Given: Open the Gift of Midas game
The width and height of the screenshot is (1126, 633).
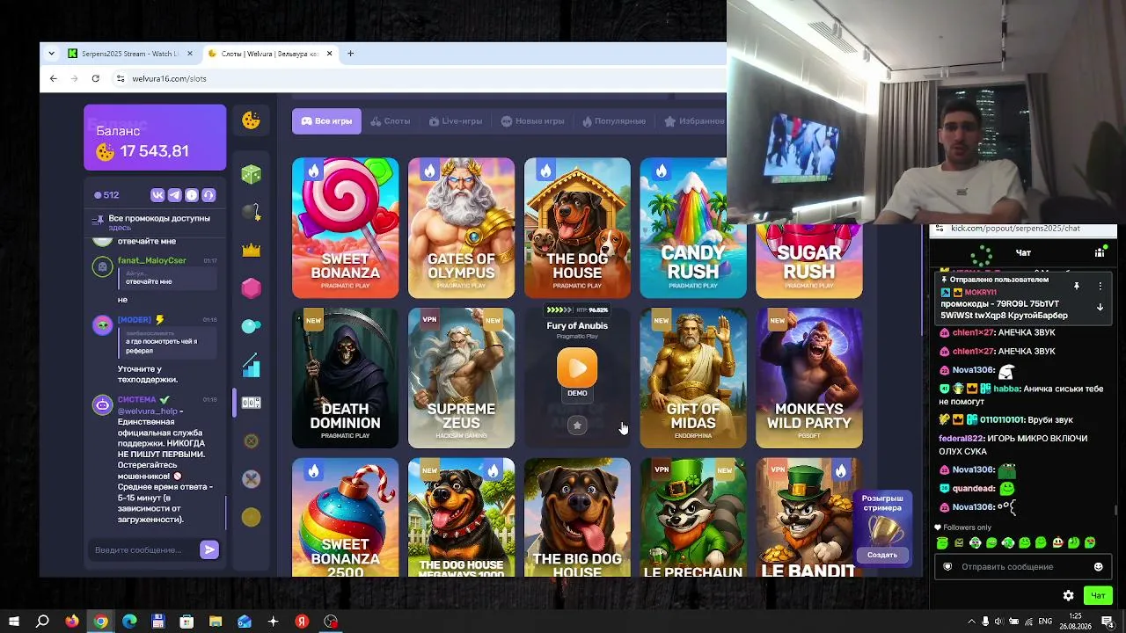Looking at the screenshot, I should [693, 378].
